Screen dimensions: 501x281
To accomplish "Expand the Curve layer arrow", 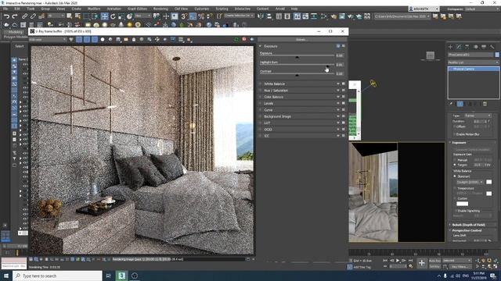I will (260, 110).
